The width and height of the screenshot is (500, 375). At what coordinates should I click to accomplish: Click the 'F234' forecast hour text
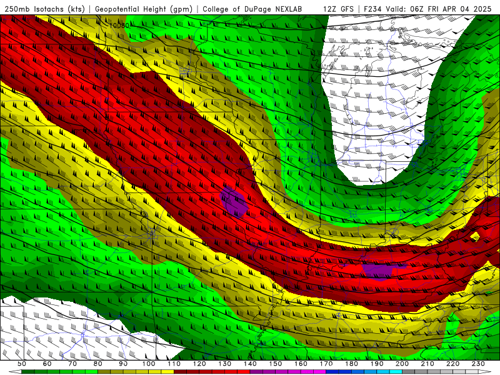click(372, 9)
